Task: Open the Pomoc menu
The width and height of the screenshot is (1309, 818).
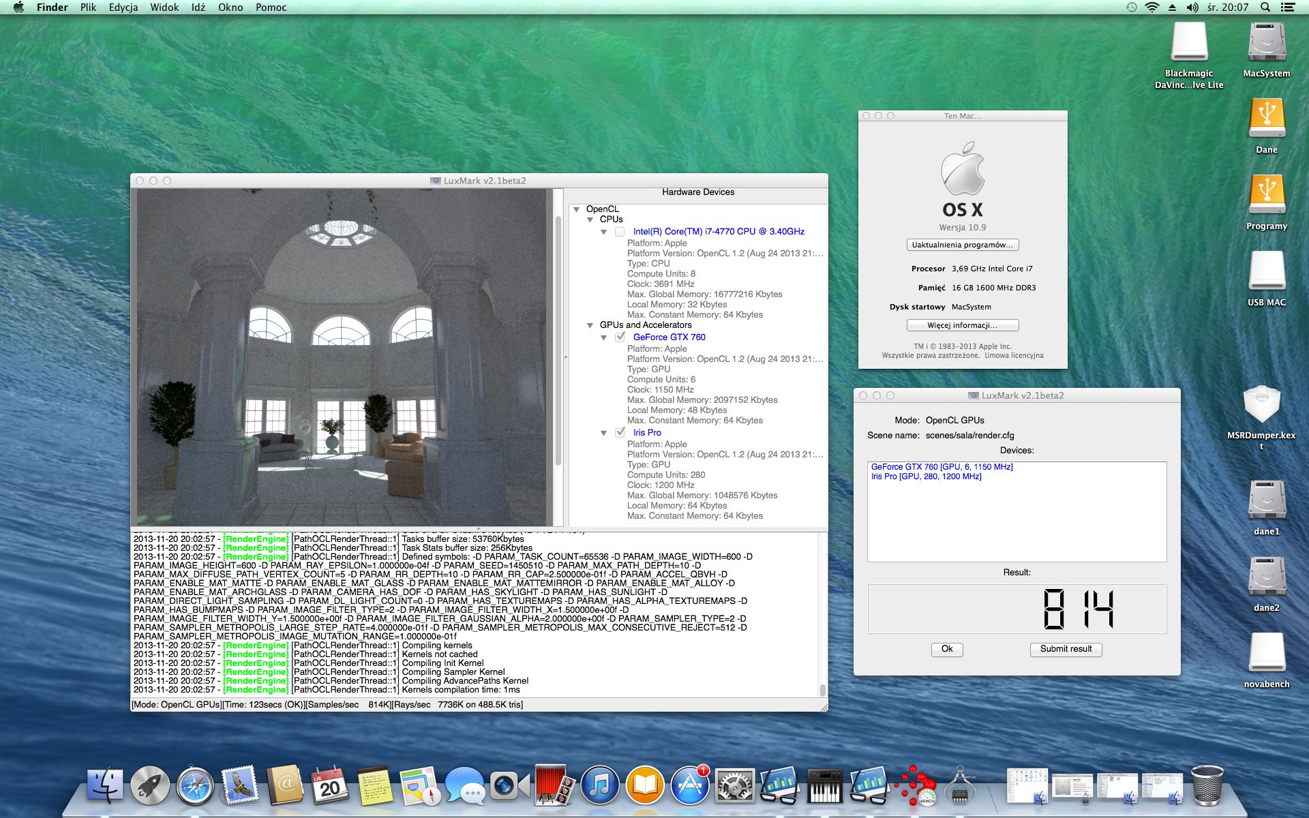Action: [271, 7]
